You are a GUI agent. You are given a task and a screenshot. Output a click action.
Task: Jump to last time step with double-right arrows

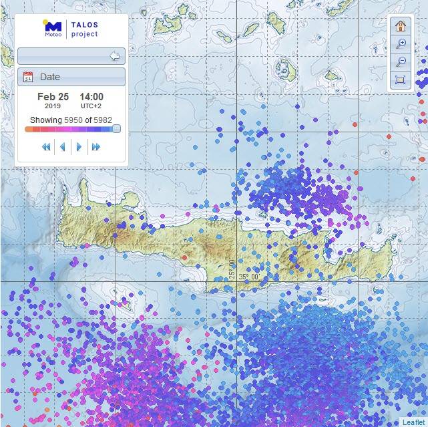[96, 146]
